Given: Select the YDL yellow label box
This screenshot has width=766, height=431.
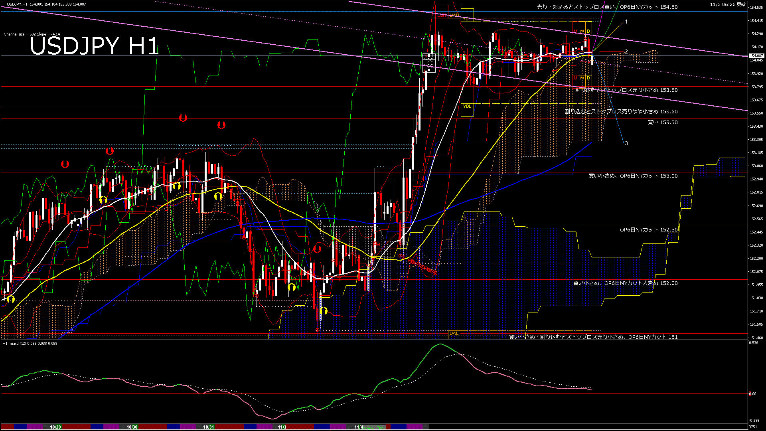Looking at the screenshot, I should point(467,107).
